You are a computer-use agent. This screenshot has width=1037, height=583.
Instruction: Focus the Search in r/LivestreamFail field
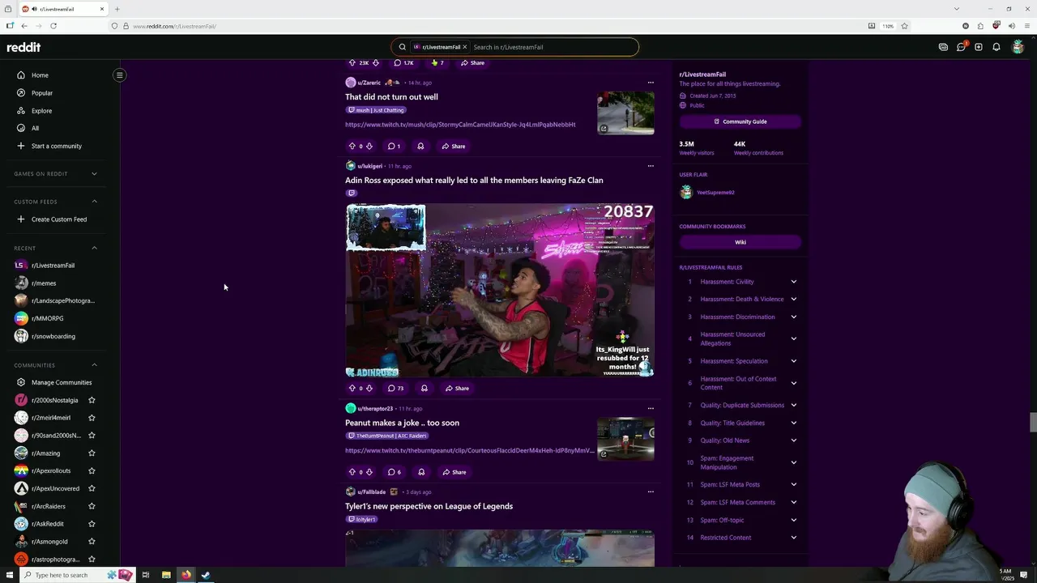(x=553, y=47)
